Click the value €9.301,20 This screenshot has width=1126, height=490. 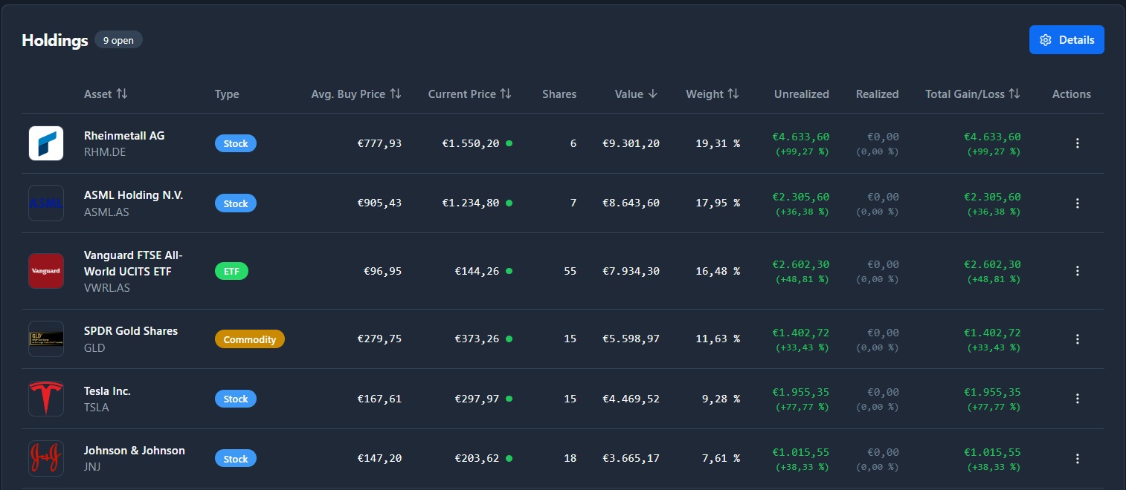(x=631, y=143)
